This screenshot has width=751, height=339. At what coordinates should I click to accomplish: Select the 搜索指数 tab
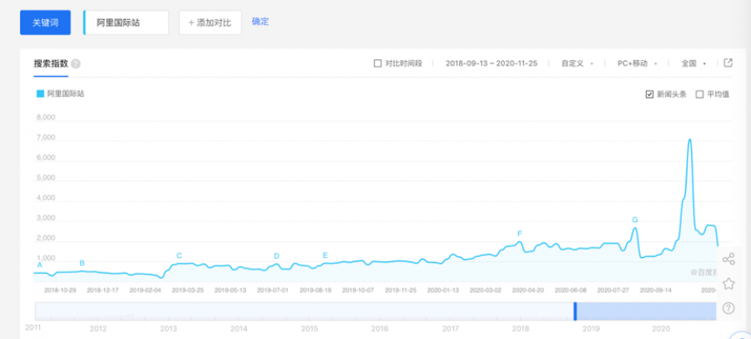(x=51, y=63)
